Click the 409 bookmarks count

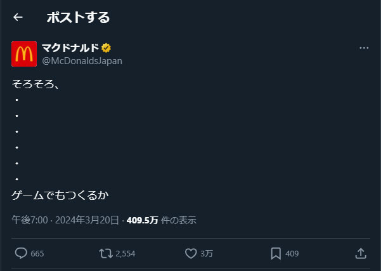(292, 254)
